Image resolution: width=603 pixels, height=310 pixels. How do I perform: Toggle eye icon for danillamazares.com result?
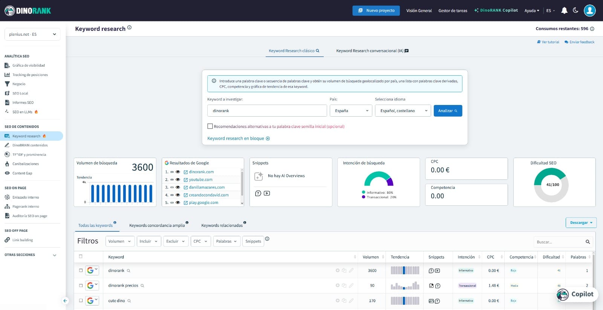click(x=178, y=187)
